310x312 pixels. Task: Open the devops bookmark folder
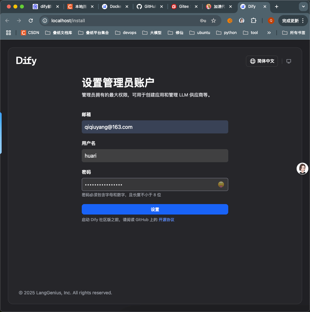coord(126,33)
